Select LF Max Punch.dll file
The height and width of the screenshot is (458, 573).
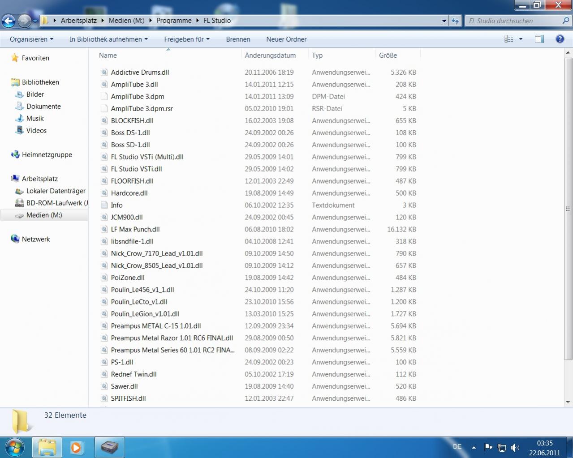click(x=135, y=229)
